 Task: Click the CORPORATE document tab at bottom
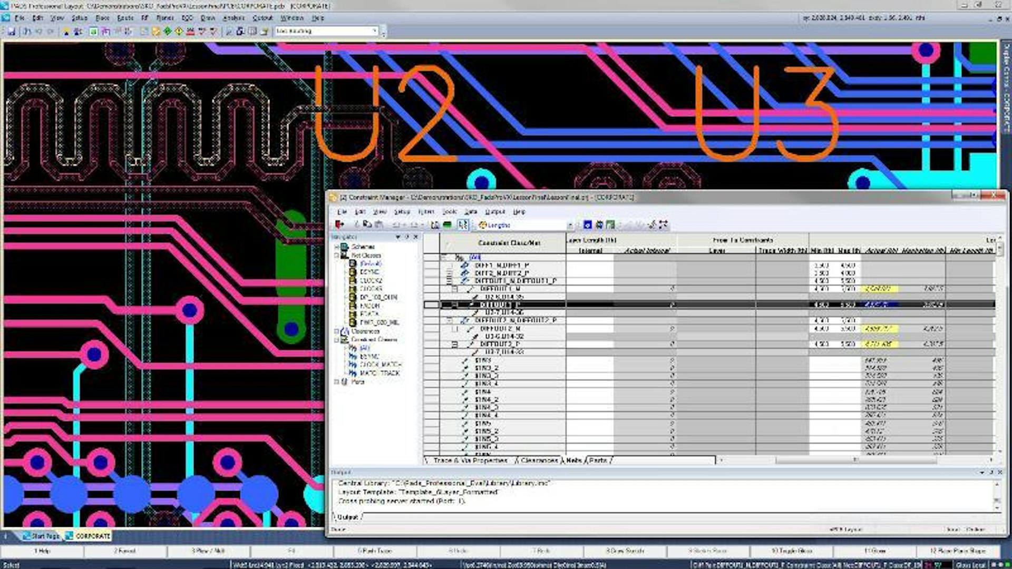(92, 536)
